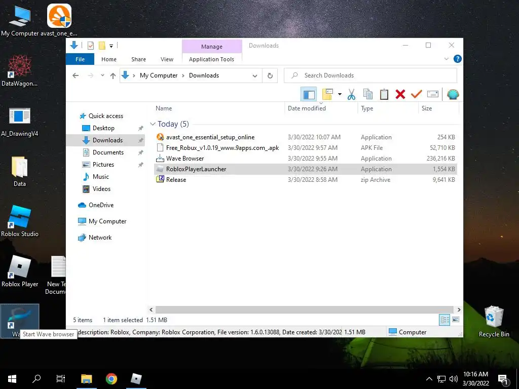Click into the Search Downloads field
Viewport: 519px width, 389px height.
pyautogui.click(x=370, y=75)
